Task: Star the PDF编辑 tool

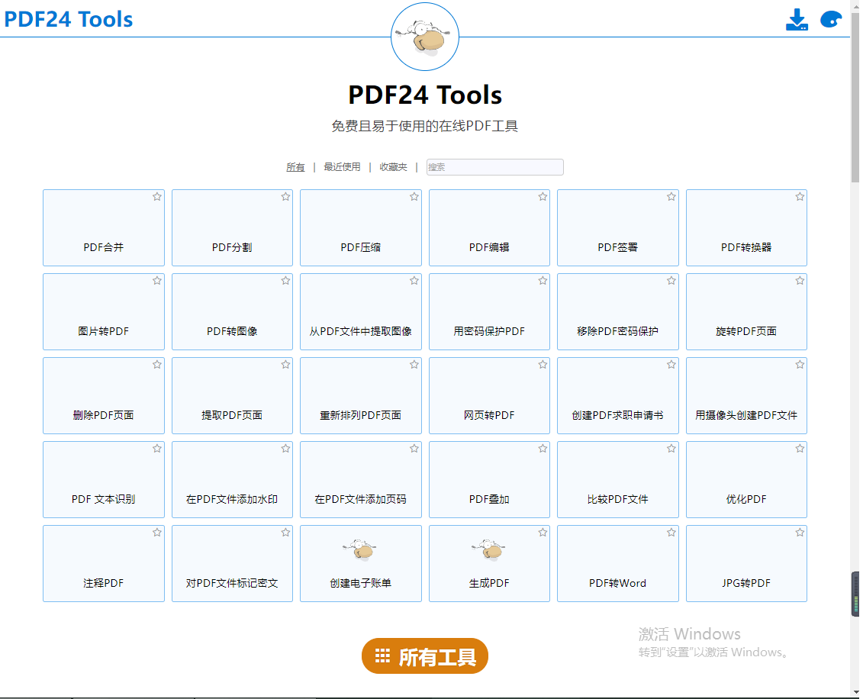Action: click(x=543, y=196)
